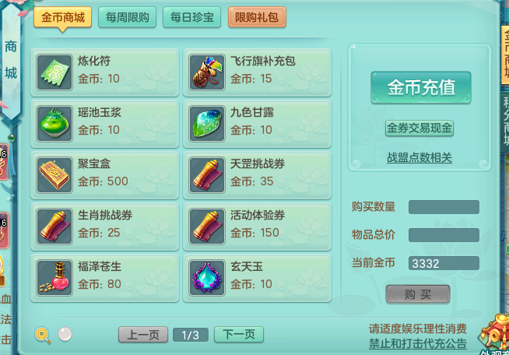Open 金券交易现金 button
This screenshot has height=355, width=509.
point(419,128)
